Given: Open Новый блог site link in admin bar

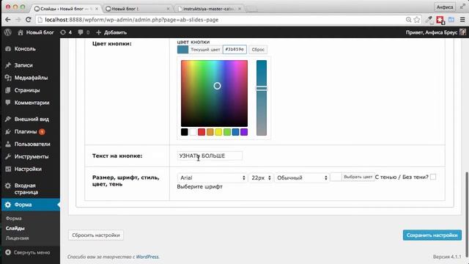Looking at the screenshot, I should pos(36,32).
